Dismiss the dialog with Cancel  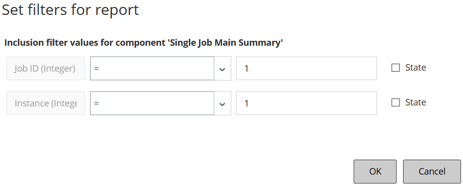(x=432, y=172)
